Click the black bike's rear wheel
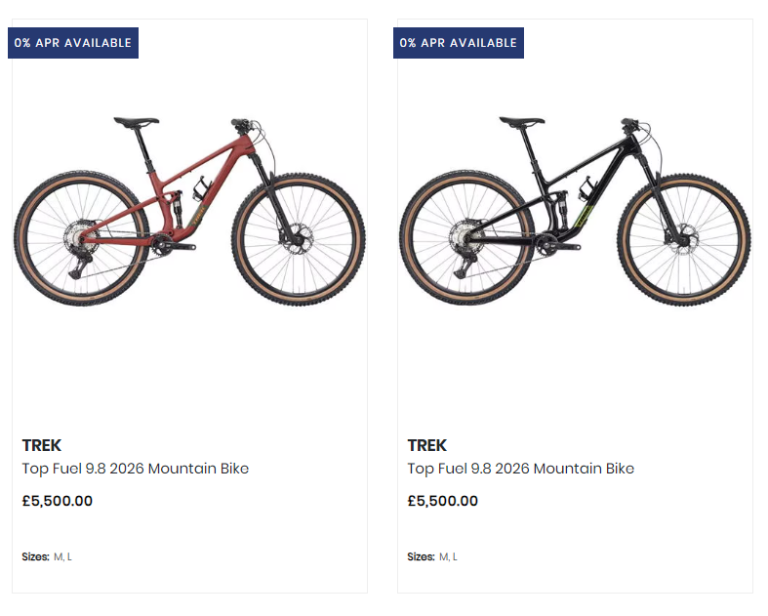The width and height of the screenshot is (768, 616). point(465,238)
